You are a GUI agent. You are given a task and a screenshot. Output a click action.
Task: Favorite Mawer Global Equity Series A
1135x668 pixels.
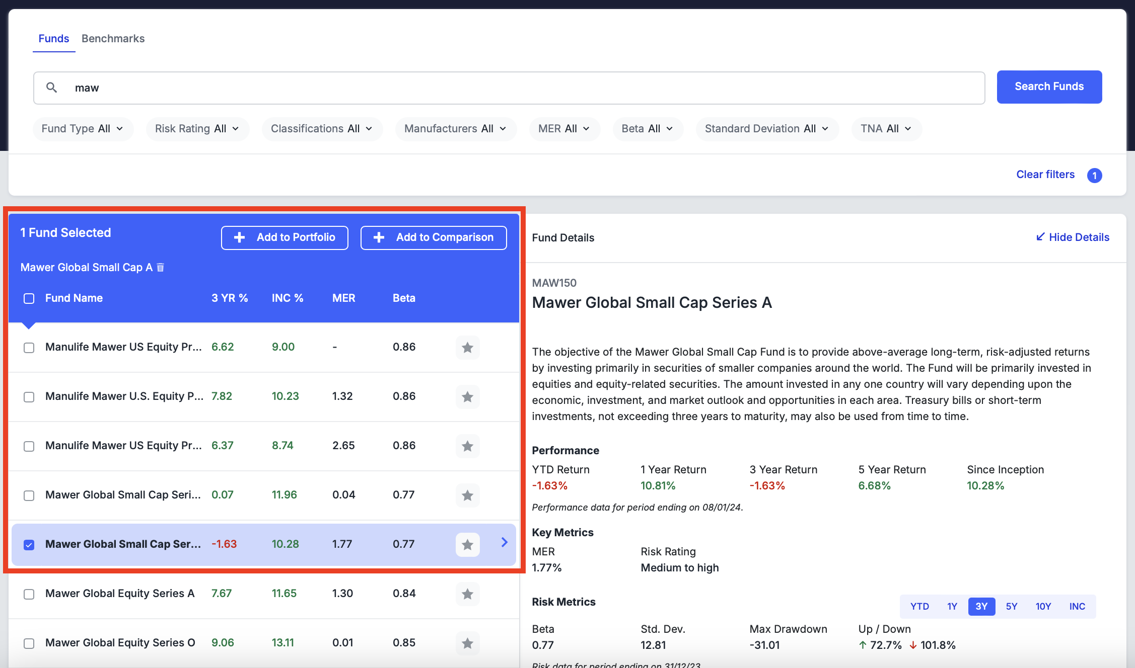(x=467, y=594)
